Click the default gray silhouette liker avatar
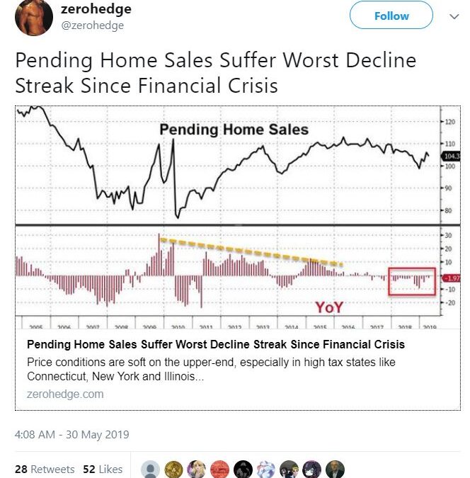Image resolution: width=470 pixels, height=478 pixels. pos(150,470)
